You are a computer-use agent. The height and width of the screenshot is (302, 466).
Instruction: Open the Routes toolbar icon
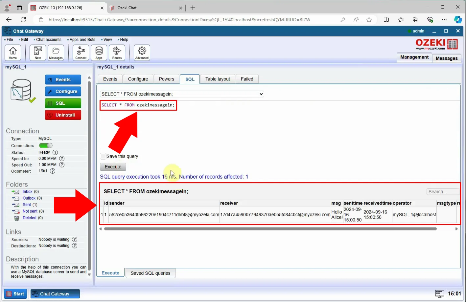(x=117, y=53)
